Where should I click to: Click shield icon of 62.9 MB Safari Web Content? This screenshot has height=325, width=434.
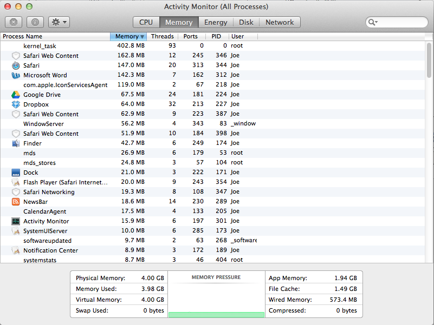point(16,114)
